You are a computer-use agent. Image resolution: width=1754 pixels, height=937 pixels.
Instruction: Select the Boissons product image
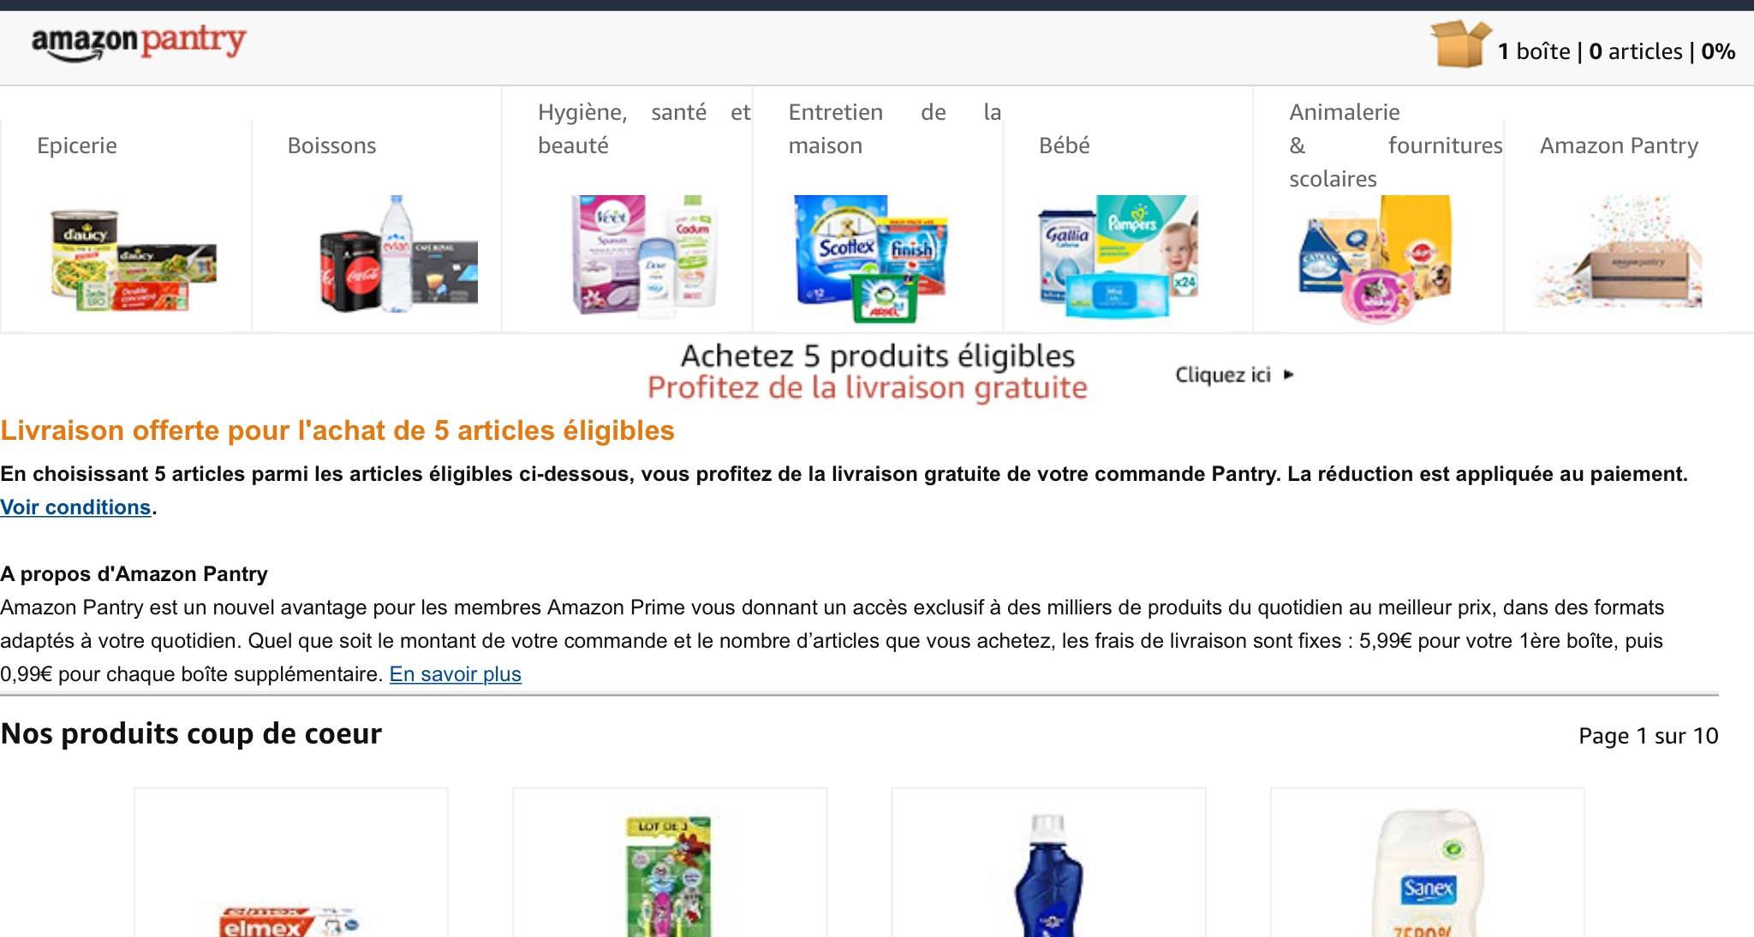pos(398,254)
